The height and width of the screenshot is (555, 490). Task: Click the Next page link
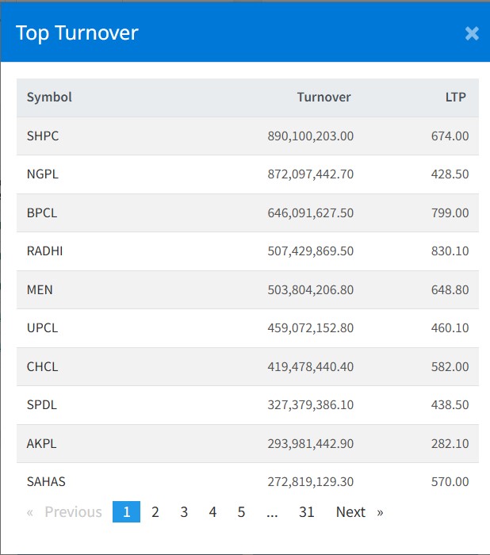coord(358,512)
